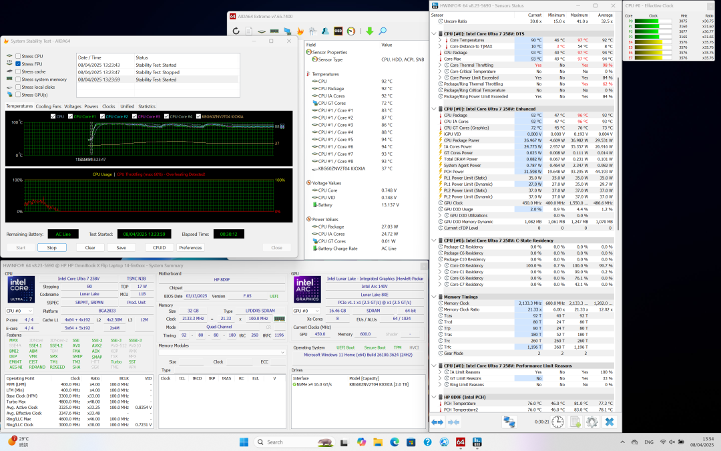This screenshot has width=721, height=451.
Task: Show hidden system tray icons chevron
Action: 623,442
